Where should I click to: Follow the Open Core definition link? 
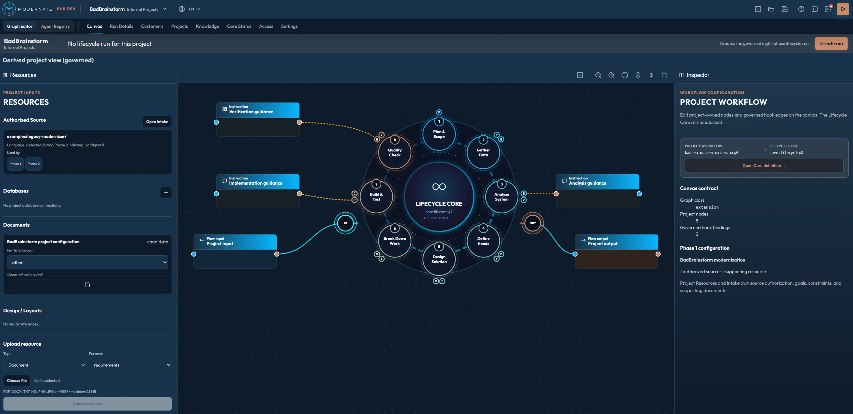pos(764,166)
